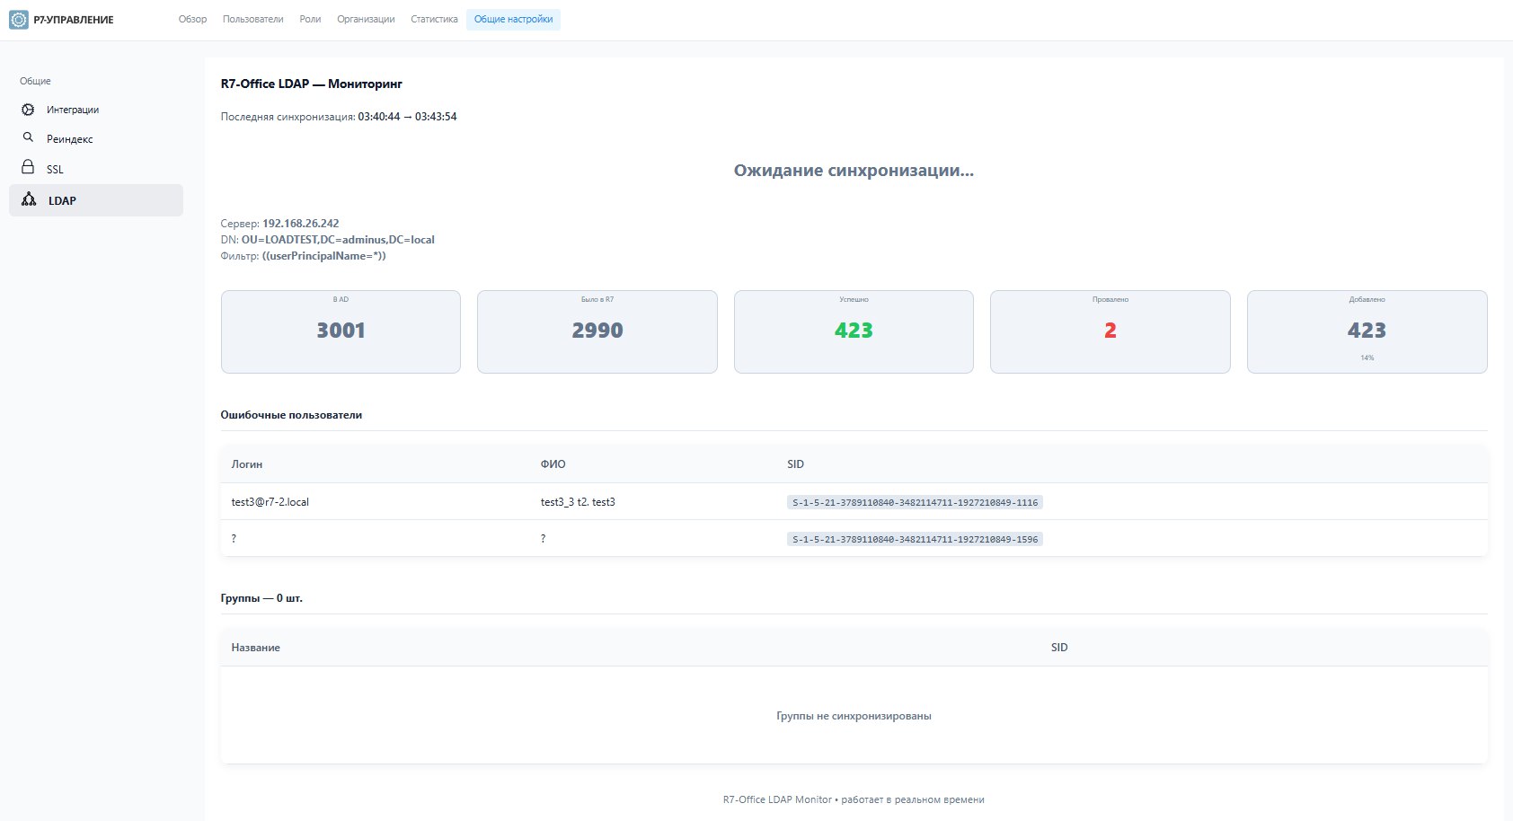This screenshot has width=1513, height=821.
Task: Click the В AD card showing 3001
Action: click(x=341, y=331)
